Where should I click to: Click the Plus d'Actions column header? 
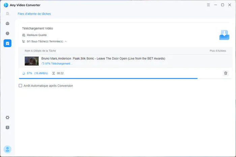click(x=218, y=51)
